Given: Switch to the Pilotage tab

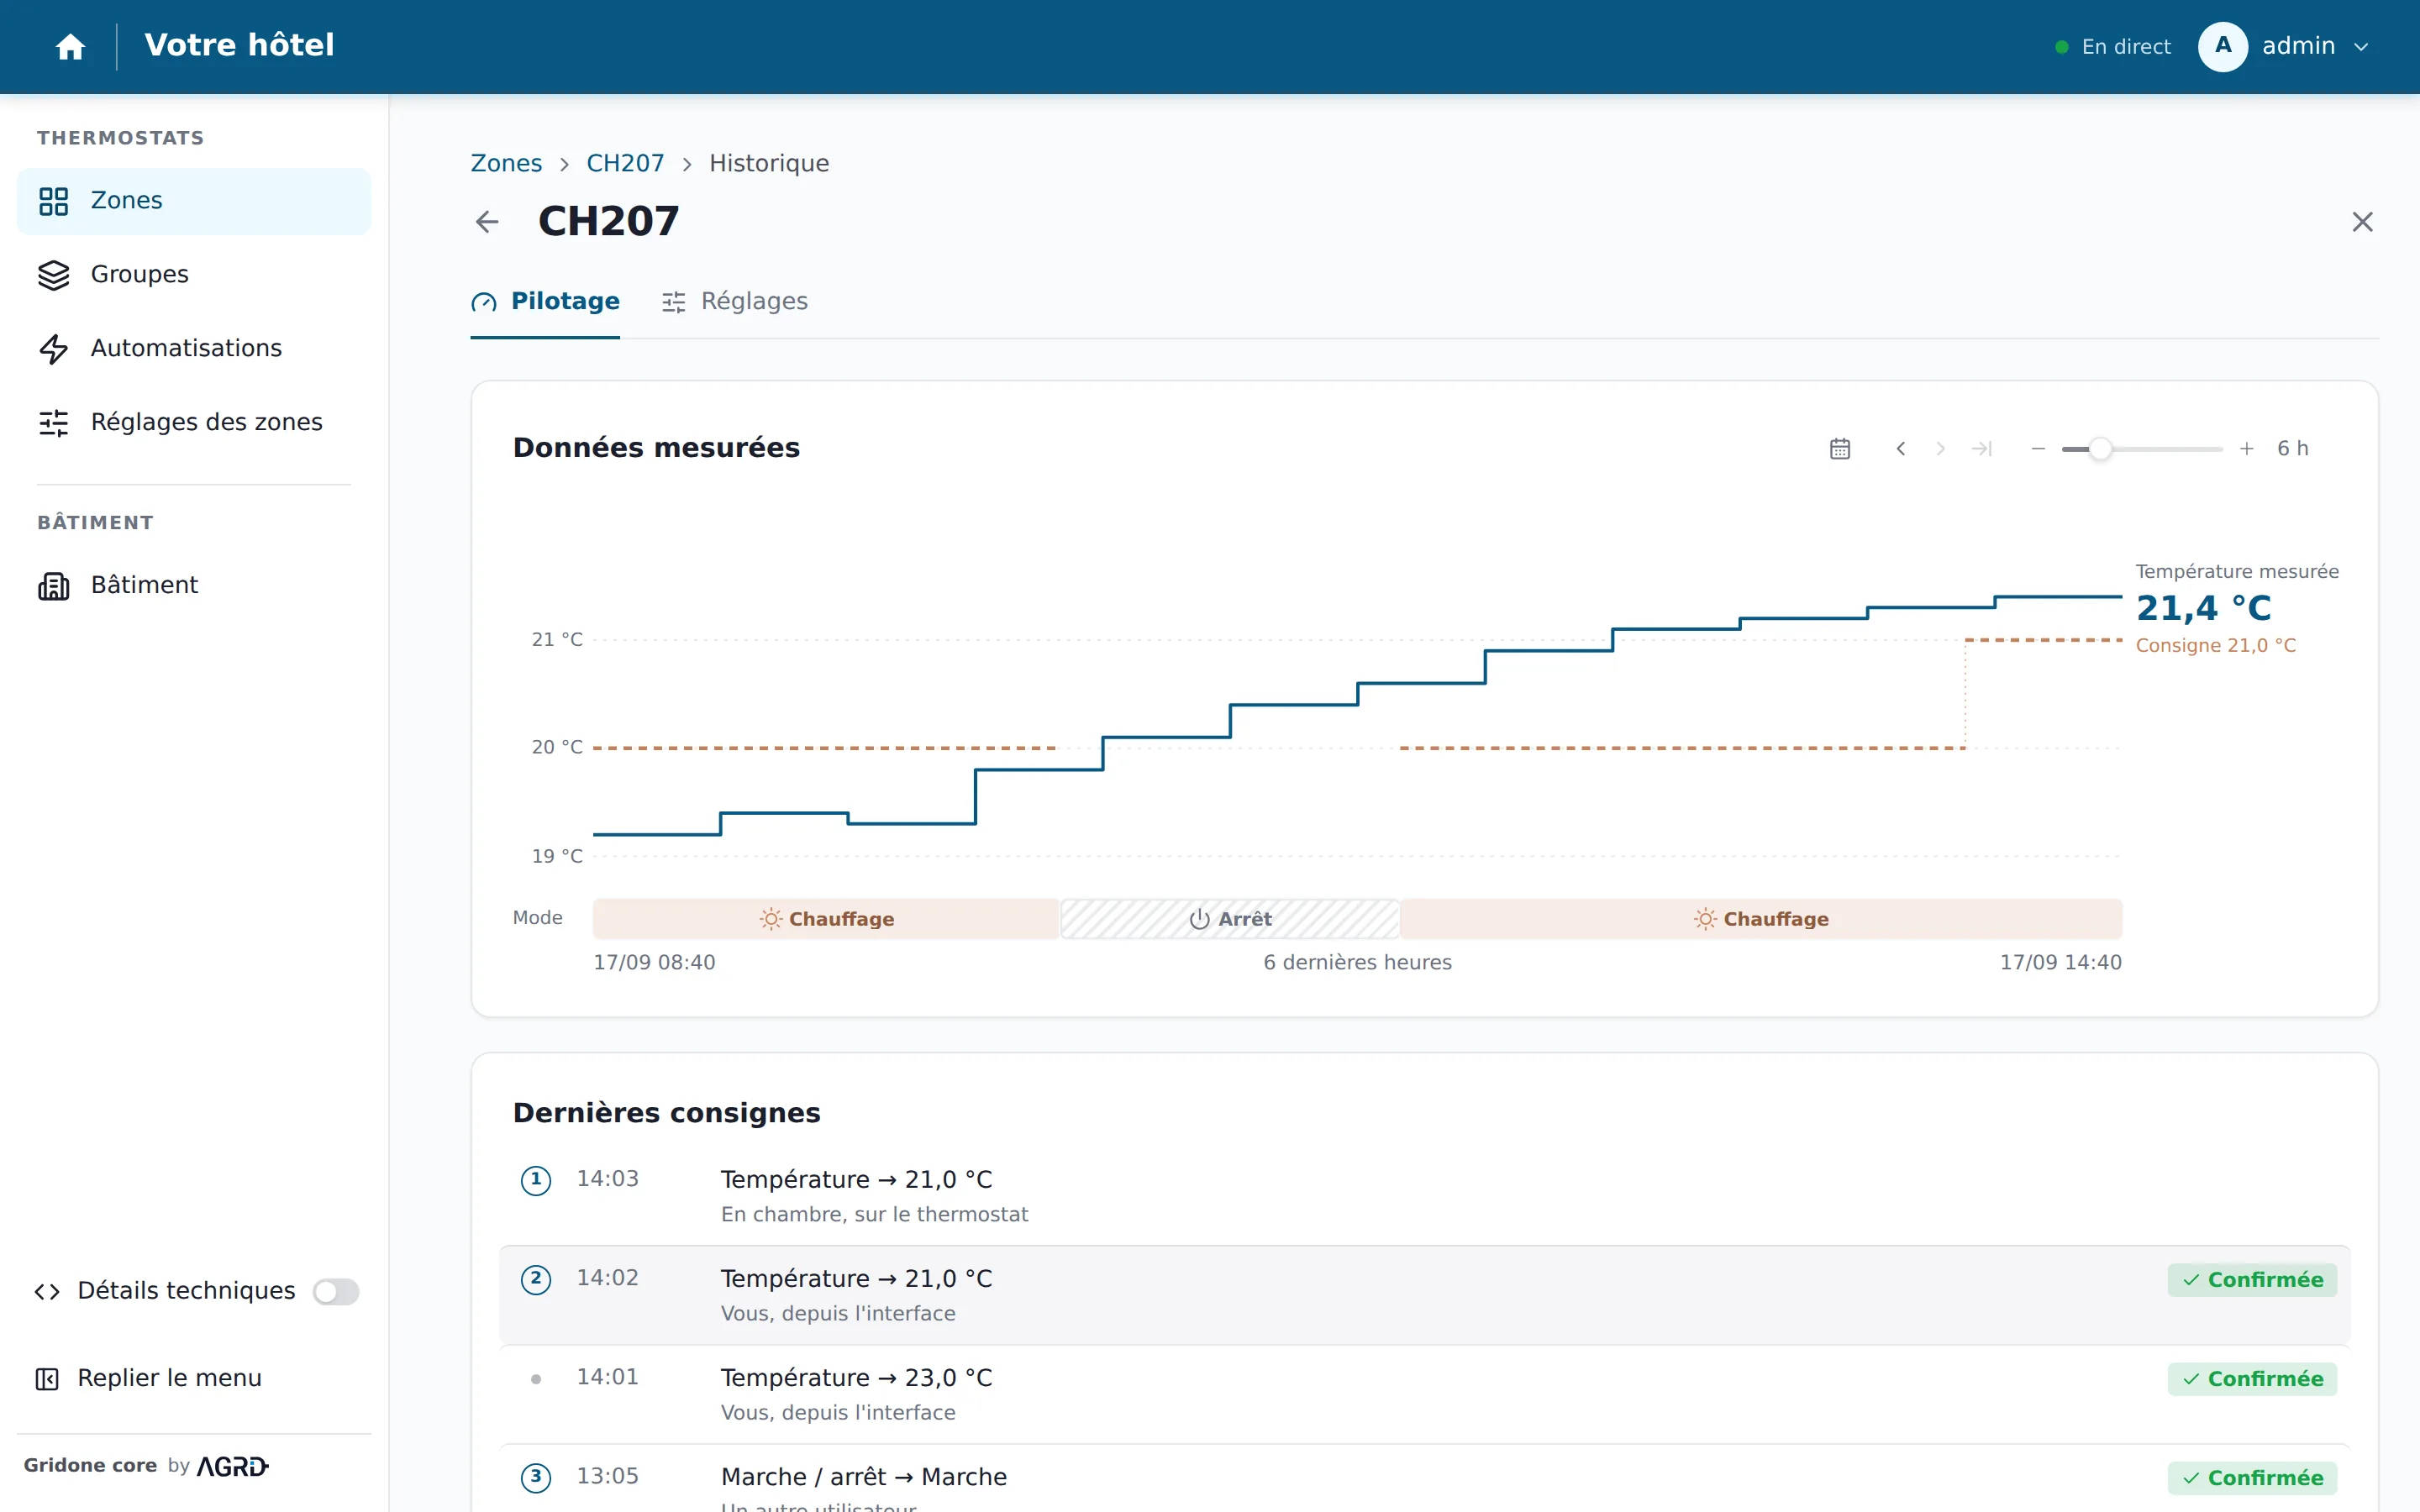Looking at the screenshot, I should tap(545, 302).
